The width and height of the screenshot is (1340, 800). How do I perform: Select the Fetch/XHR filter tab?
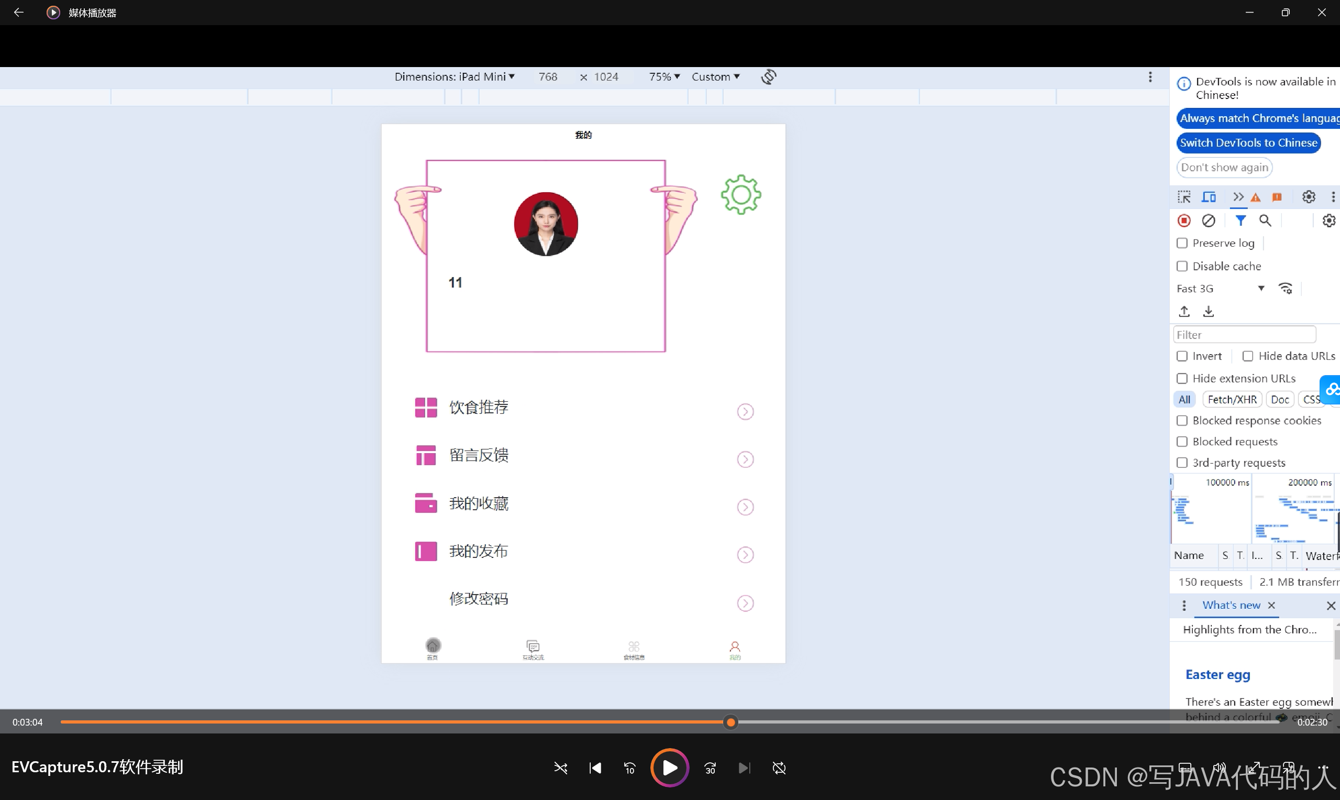point(1232,399)
